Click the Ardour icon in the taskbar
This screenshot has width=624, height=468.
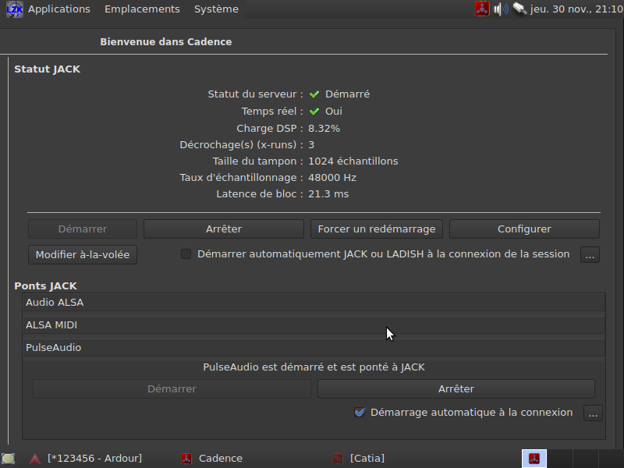[35, 459]
